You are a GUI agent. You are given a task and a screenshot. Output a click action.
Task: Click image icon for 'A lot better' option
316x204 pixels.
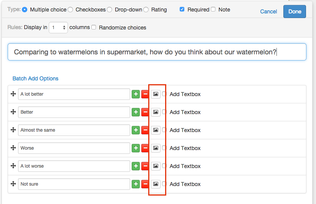[156, 94]
